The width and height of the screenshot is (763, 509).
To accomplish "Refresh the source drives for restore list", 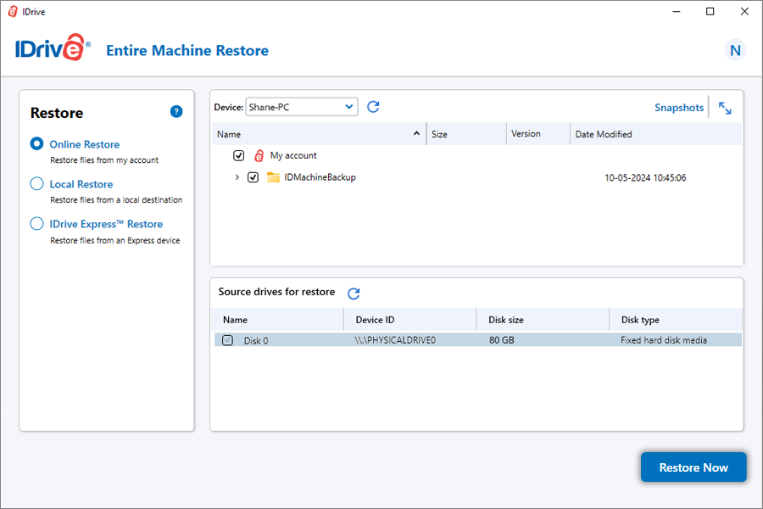I will pyautogui.click(x=354, y=294).
